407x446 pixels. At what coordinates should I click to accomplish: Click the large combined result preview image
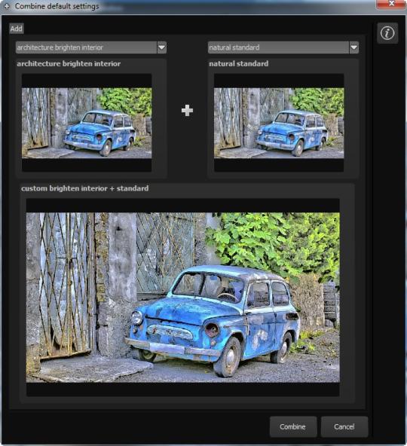182,298
